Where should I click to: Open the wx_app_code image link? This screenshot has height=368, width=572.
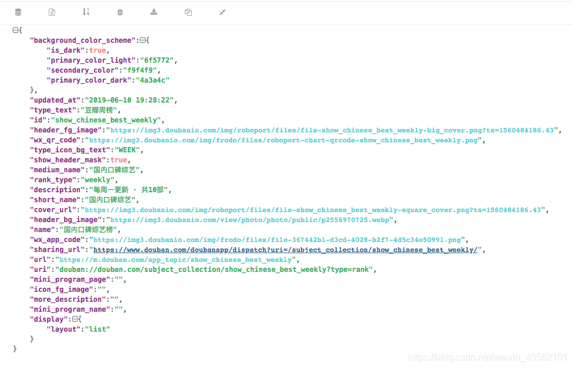point(277,240)
